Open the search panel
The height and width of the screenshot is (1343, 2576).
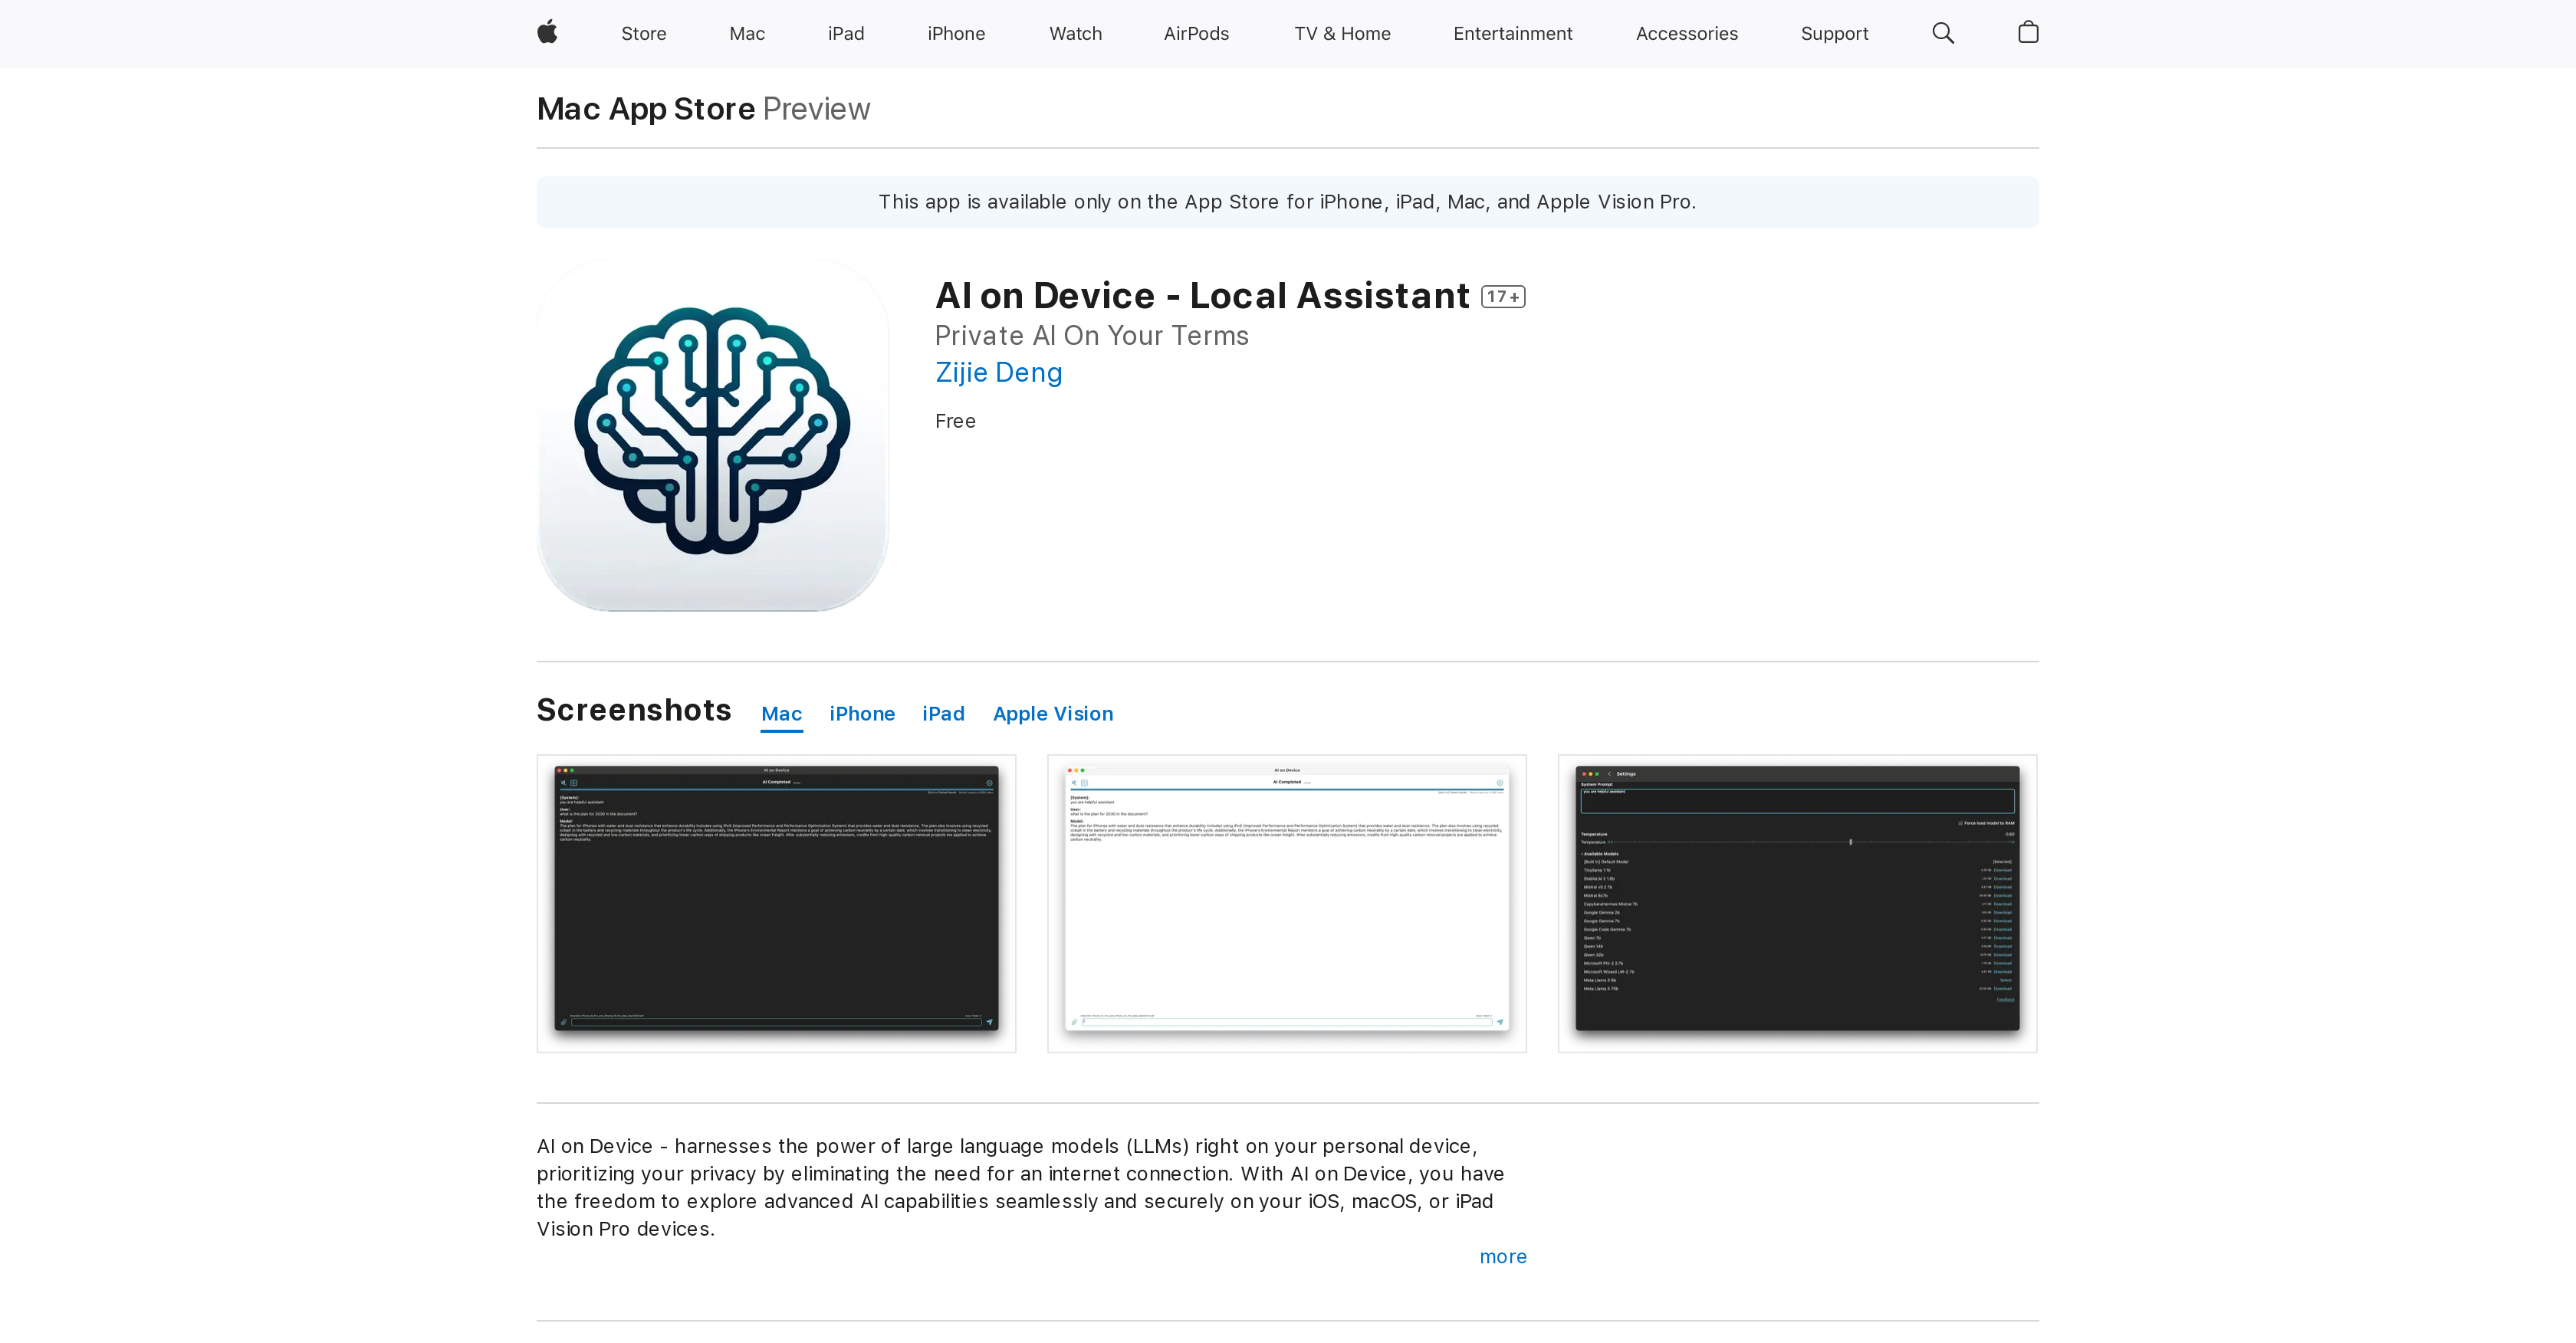[1943, 33]
